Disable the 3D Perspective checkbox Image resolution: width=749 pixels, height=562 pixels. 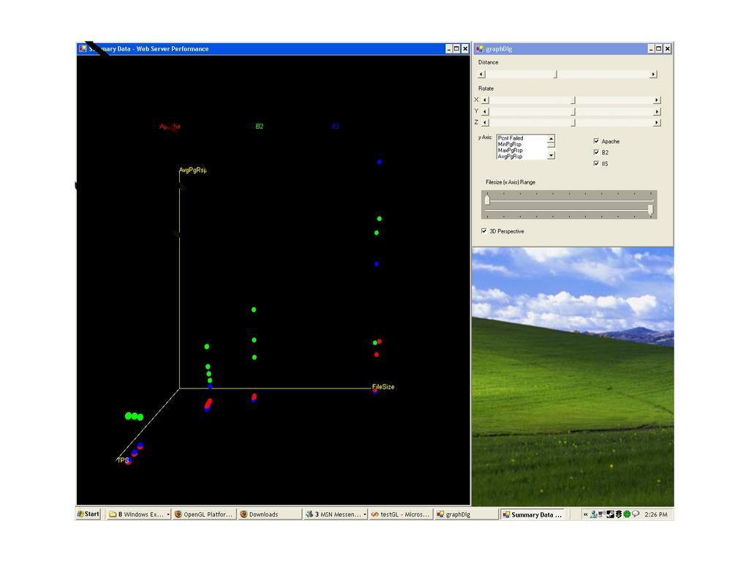tap(484, 231)
